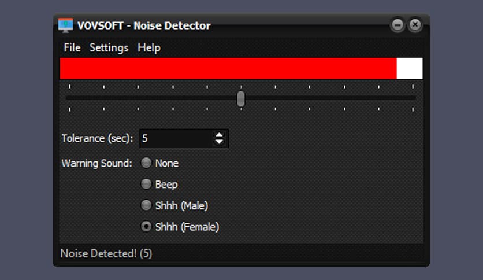Open the Settings menu
Screen dimensions: 483x280
[109, 48]
